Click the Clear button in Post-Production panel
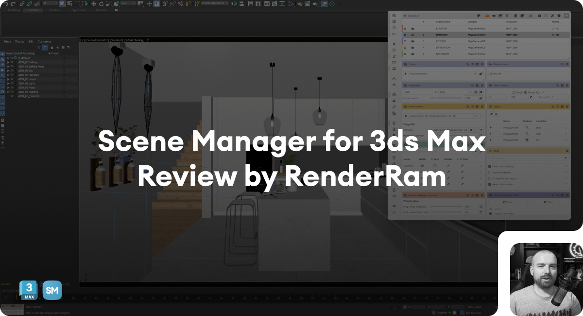Screen dimensions: 583x316 549,202
